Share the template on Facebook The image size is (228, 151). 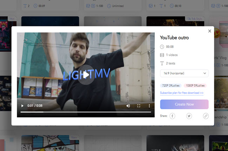point(172,116)
